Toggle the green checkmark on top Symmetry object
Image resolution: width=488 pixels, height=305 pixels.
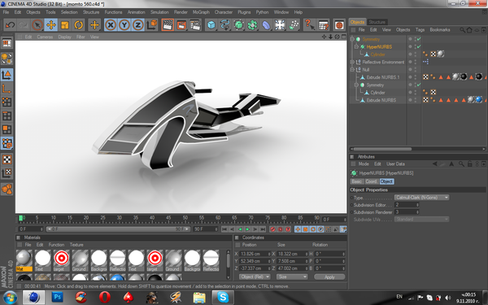click(419, 39)
